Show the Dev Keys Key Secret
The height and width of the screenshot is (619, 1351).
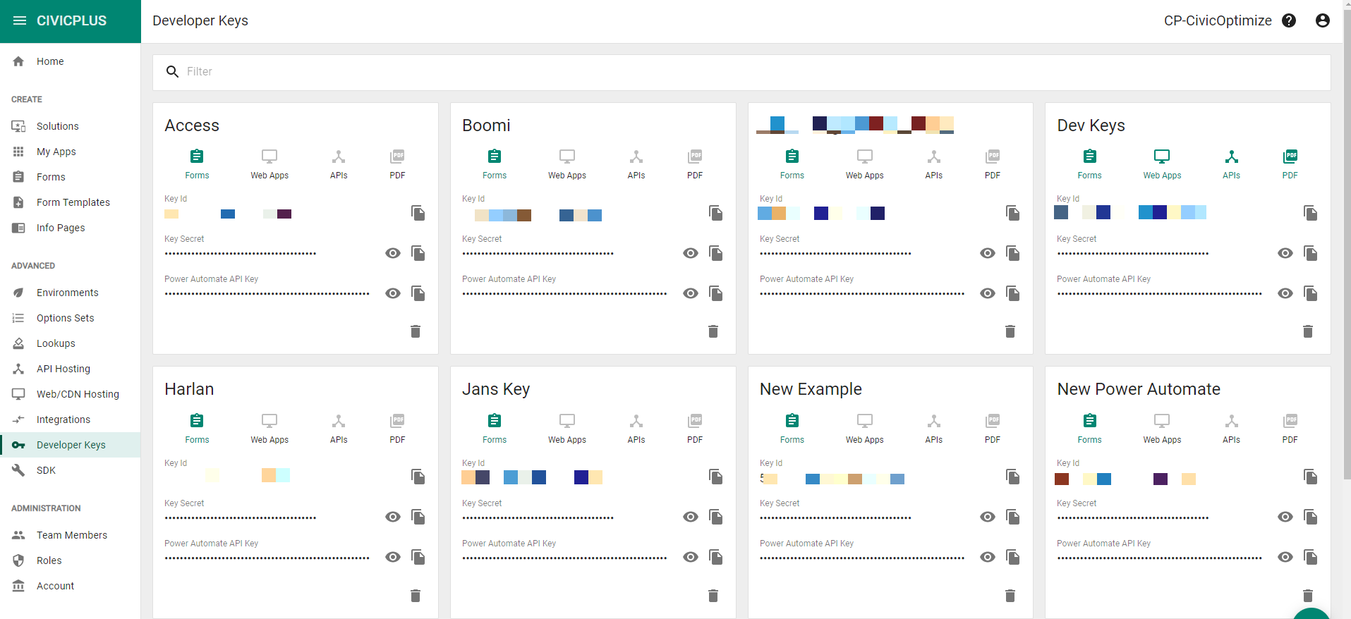click(1285, 253)
